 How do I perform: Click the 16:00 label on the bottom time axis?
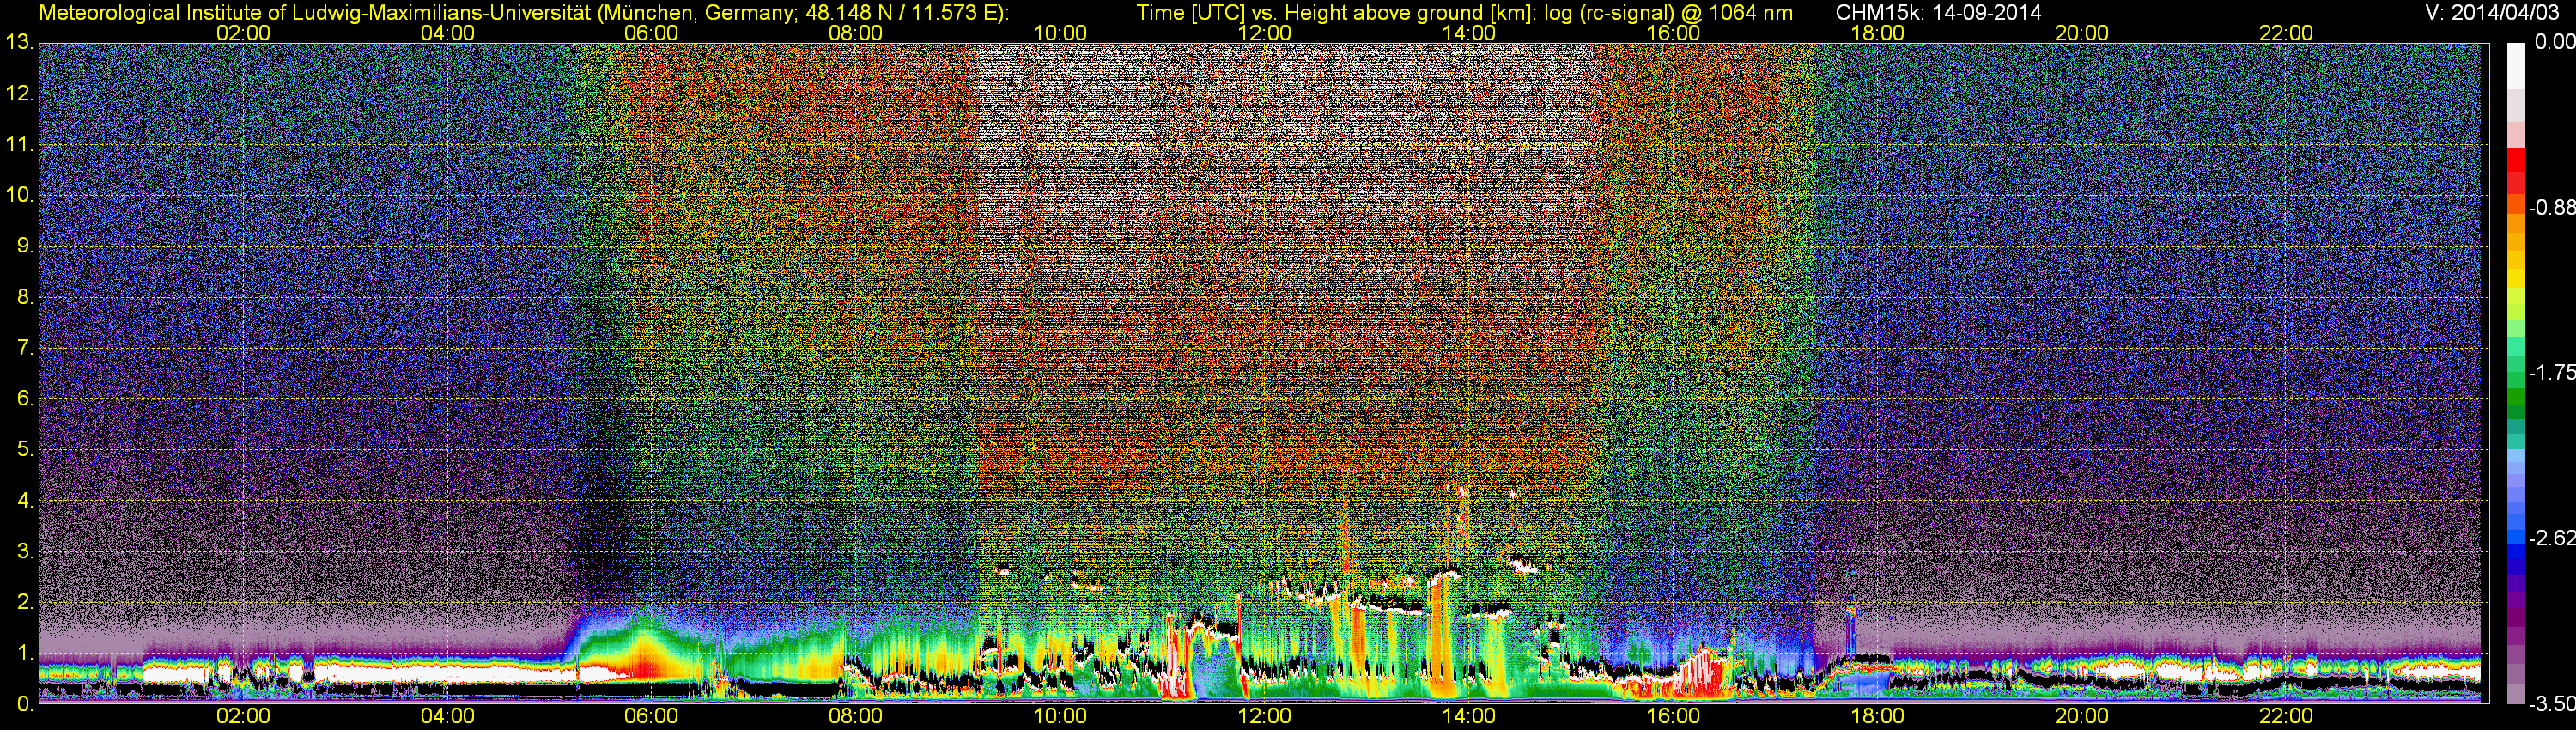pyautogui.click(x=1673, y=716)
